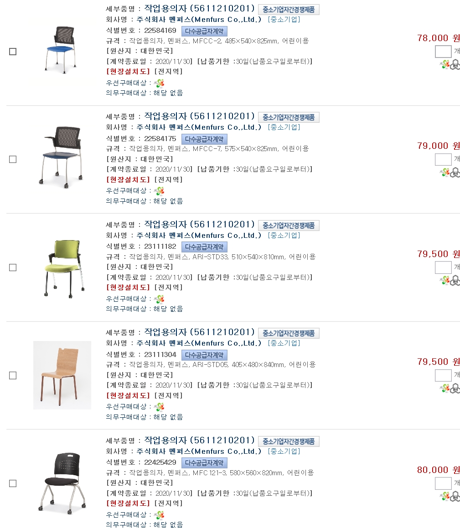Screen dimensions: 460x530
Task: Click priority purchase icon for item 23111304
Action: point(159,407)
